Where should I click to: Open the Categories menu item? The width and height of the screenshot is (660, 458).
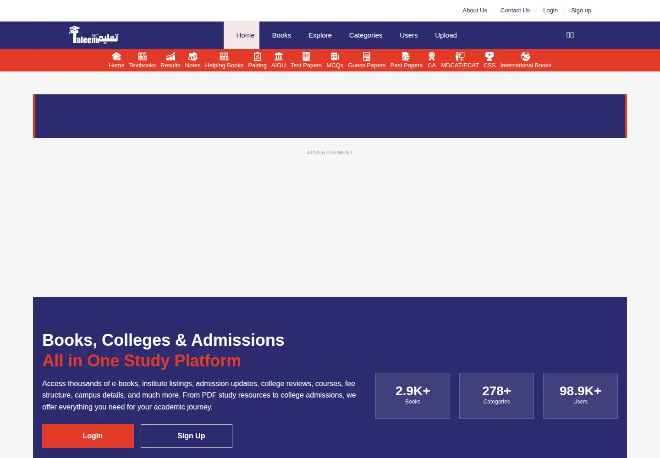[366, 35]
